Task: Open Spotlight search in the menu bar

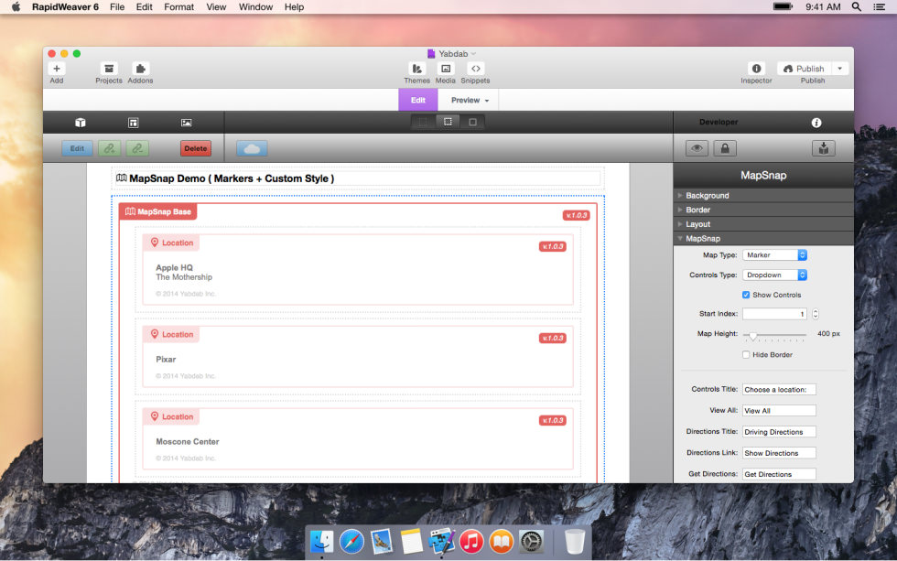Action: pos(857,6)
